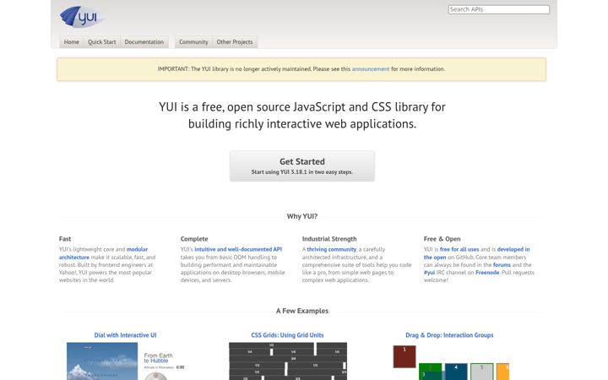Go to the Documentation tab
Viewport: 608px width, 380px height.
144,42
